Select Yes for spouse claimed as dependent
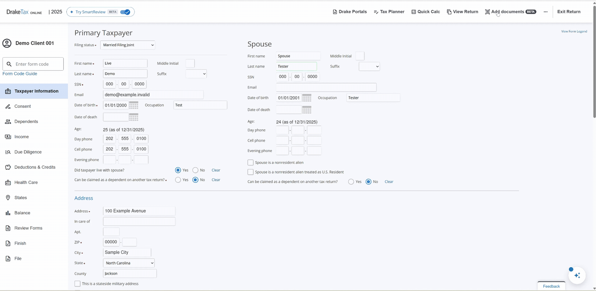The height and width of the screenshot is (291, 596). coord(351,182)
